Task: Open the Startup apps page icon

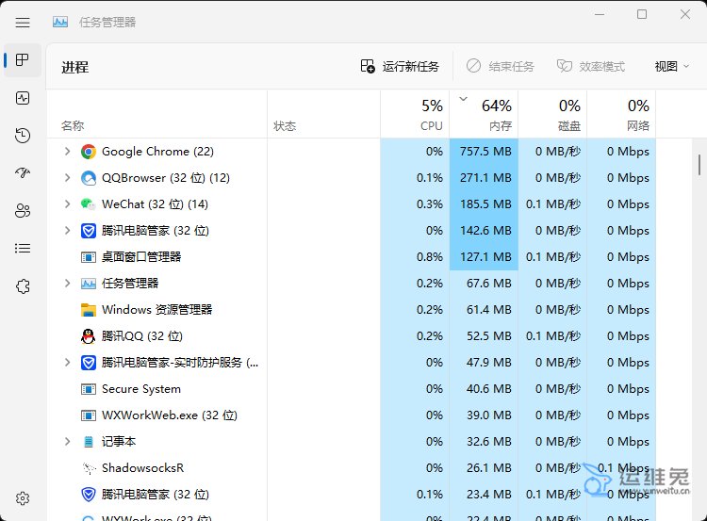Action: [23, 173]
